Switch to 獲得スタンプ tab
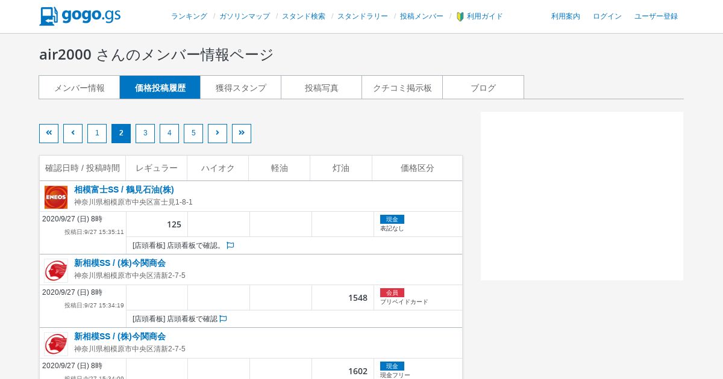 [x=241, y=87]
